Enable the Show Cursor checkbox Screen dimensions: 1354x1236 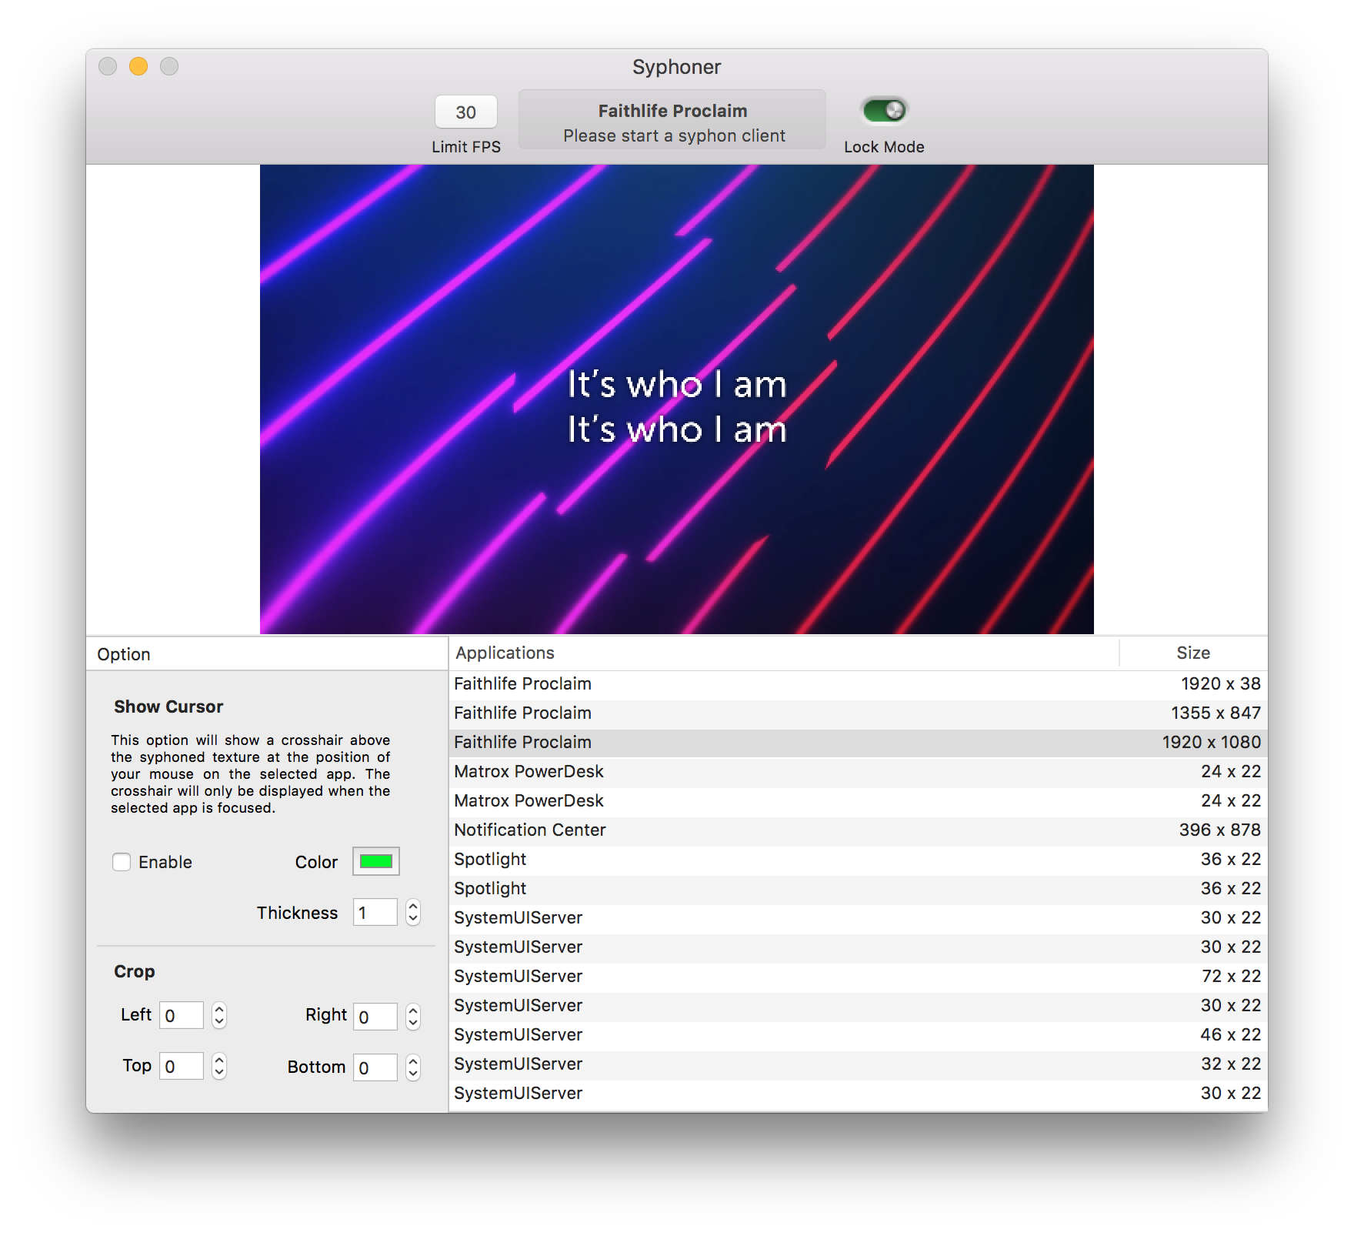click(x=122, y=862)
